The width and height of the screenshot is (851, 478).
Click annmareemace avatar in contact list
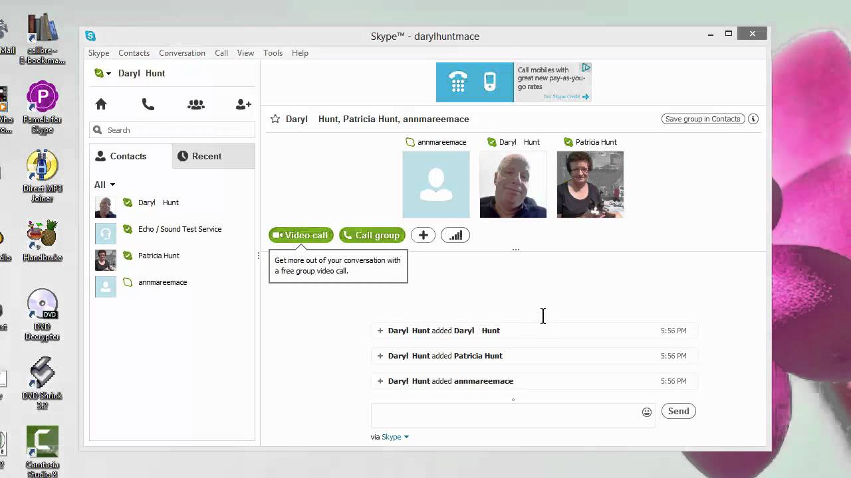[106, 286]
